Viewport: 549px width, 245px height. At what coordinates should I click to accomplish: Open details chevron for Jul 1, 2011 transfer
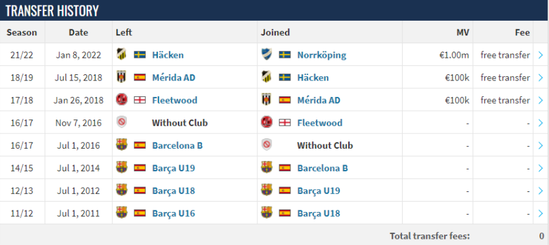540,213
